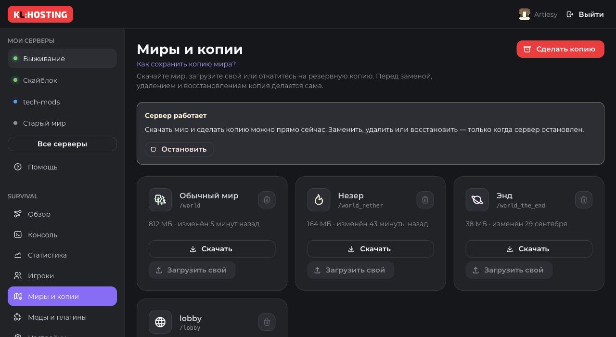Image resolution: width=616 pixels, height=337 pixels.
Task: Upload your own Энд world
Action: (x=509, y=270)
